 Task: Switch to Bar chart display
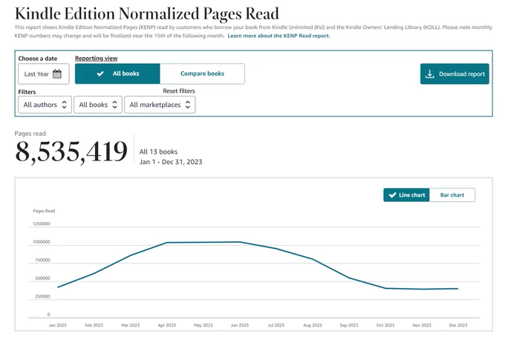click(452, 194)
